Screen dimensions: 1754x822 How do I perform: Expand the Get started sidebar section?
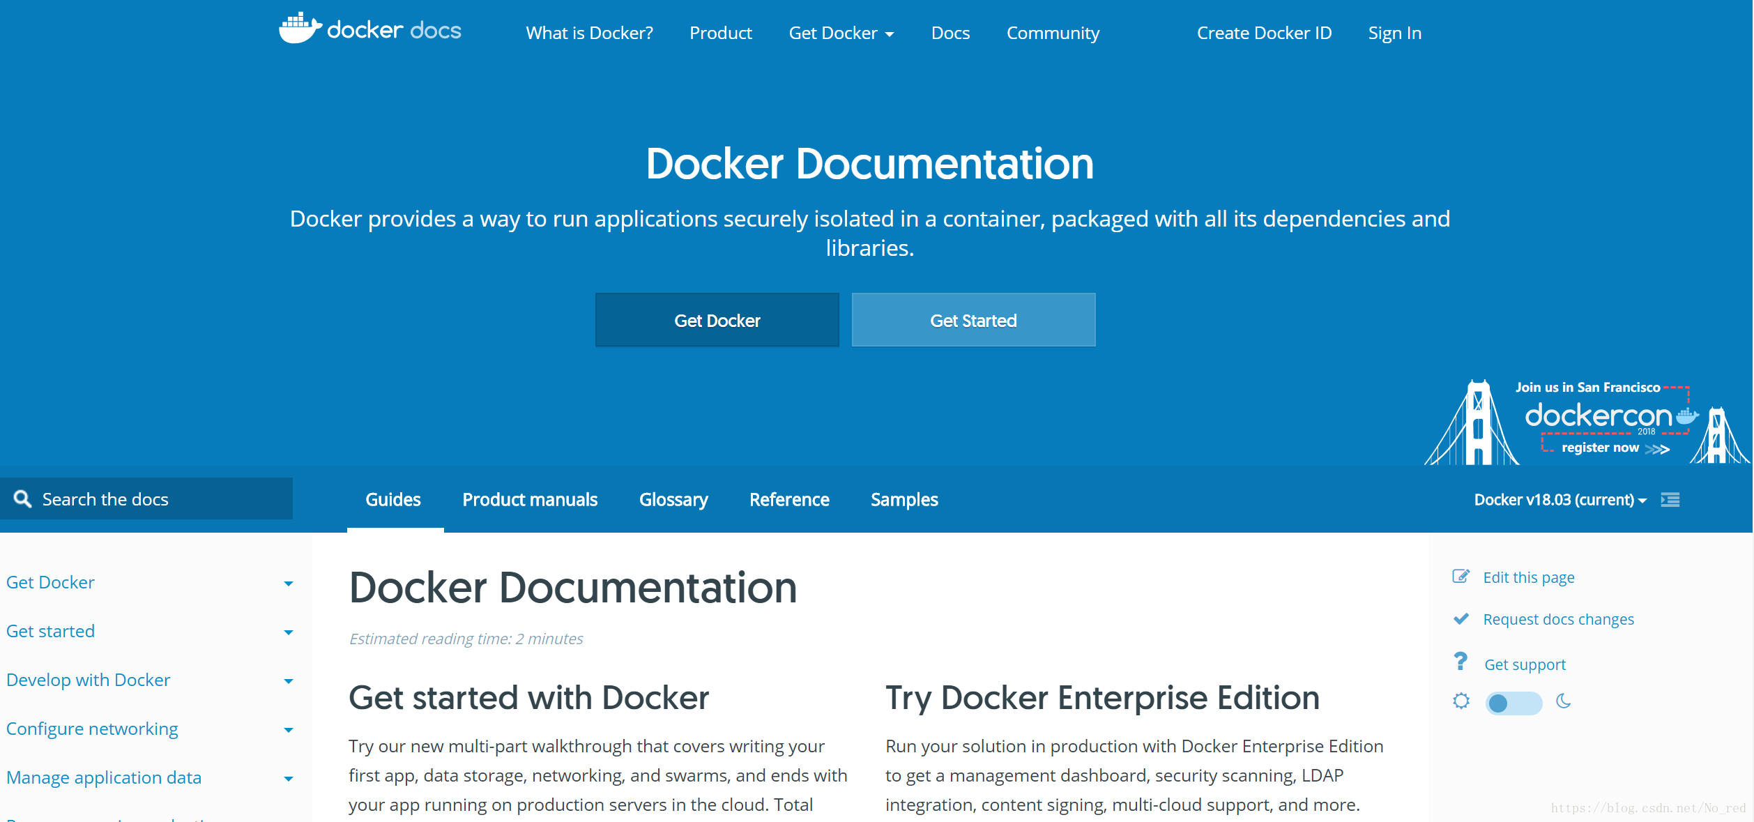point(289,632)
